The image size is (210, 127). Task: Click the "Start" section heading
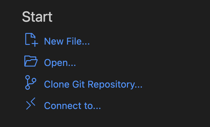37,17
